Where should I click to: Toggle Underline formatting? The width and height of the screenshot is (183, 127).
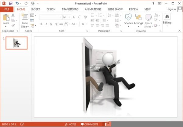tap(51, 24)
